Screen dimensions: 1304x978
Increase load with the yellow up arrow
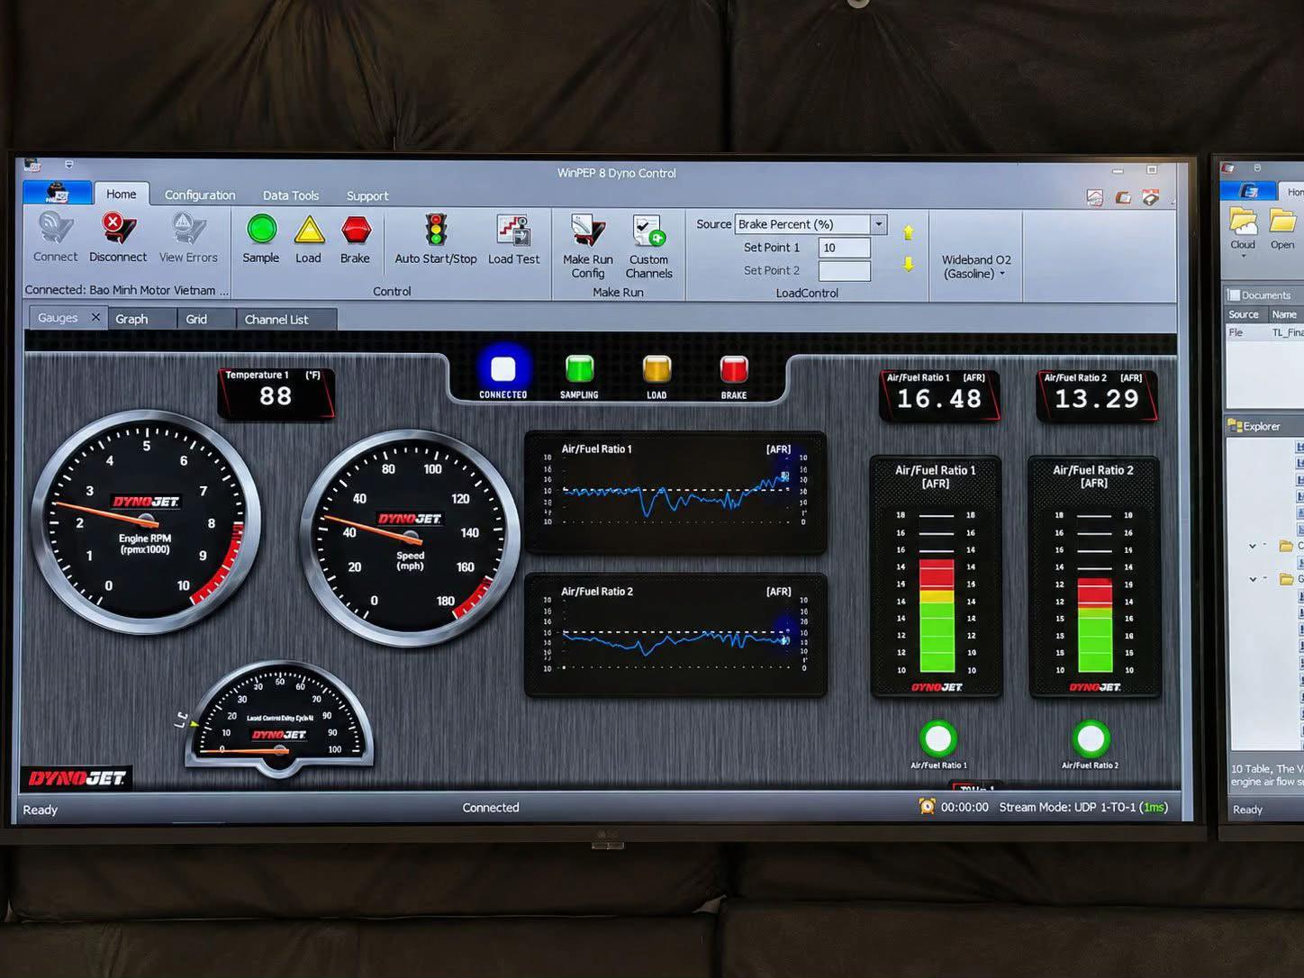[909, 233]
